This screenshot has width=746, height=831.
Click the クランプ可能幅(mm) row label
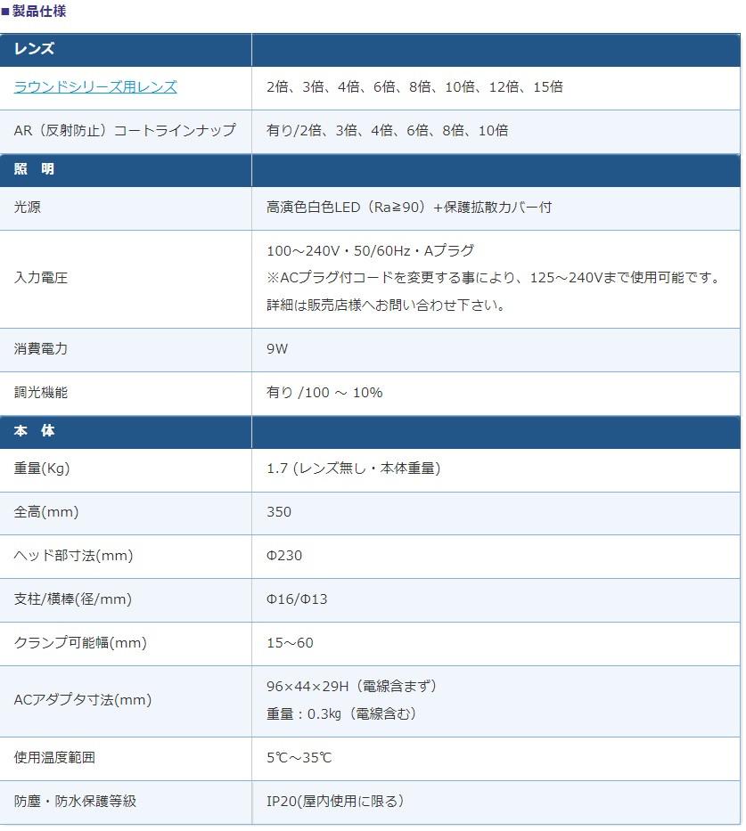pyautogui.click(x=80, y=643)
